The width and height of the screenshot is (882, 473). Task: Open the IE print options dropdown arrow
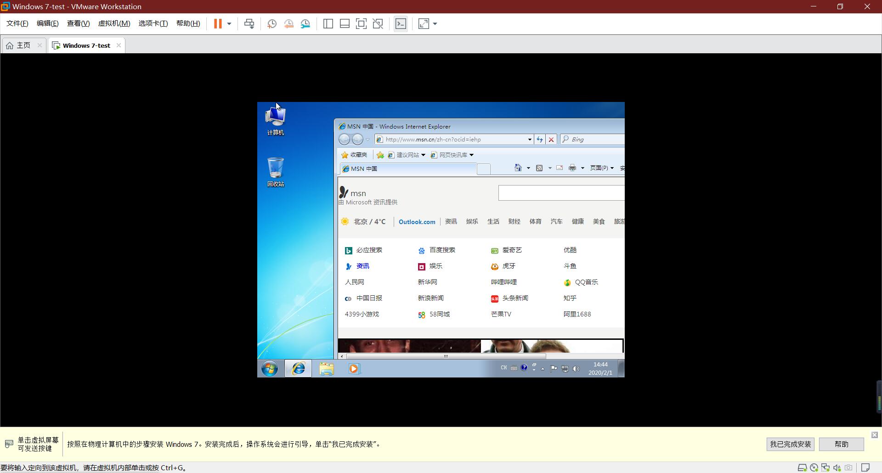(x=582, y=168)
